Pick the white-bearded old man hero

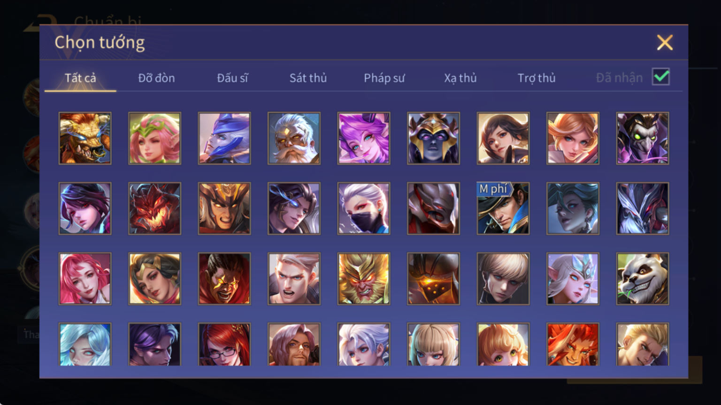(x=294, y=138)
